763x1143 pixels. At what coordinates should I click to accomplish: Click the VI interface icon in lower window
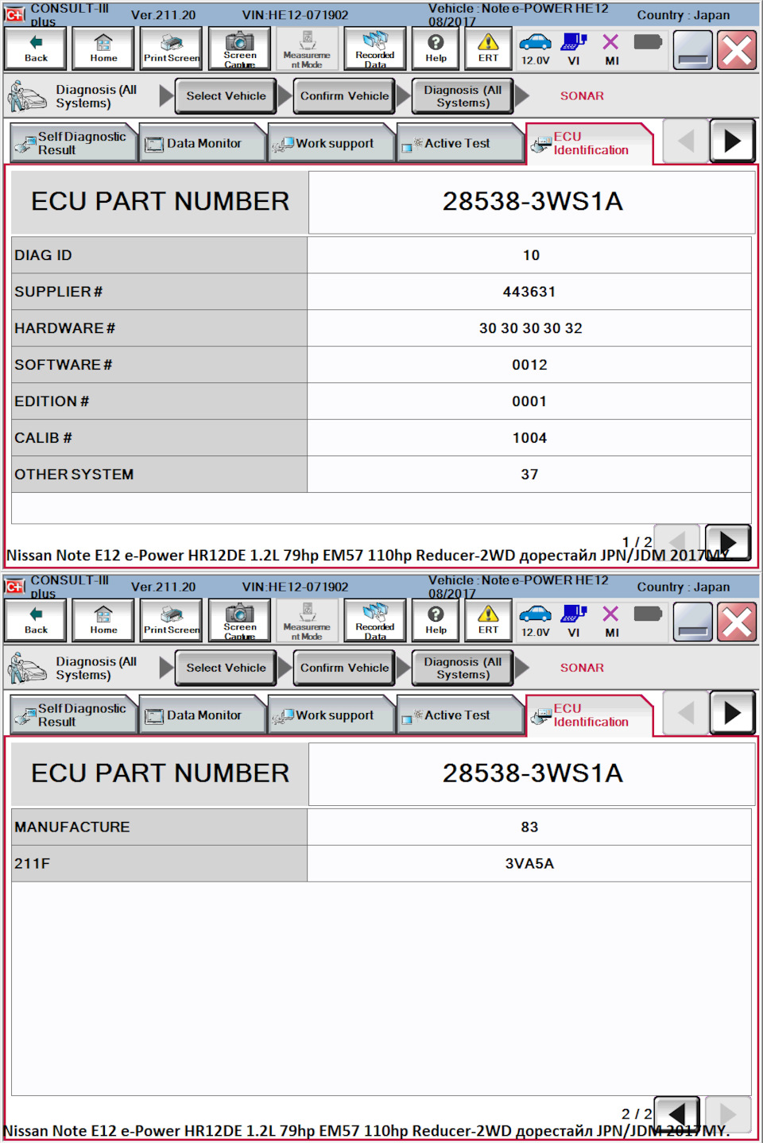[574, 620]
